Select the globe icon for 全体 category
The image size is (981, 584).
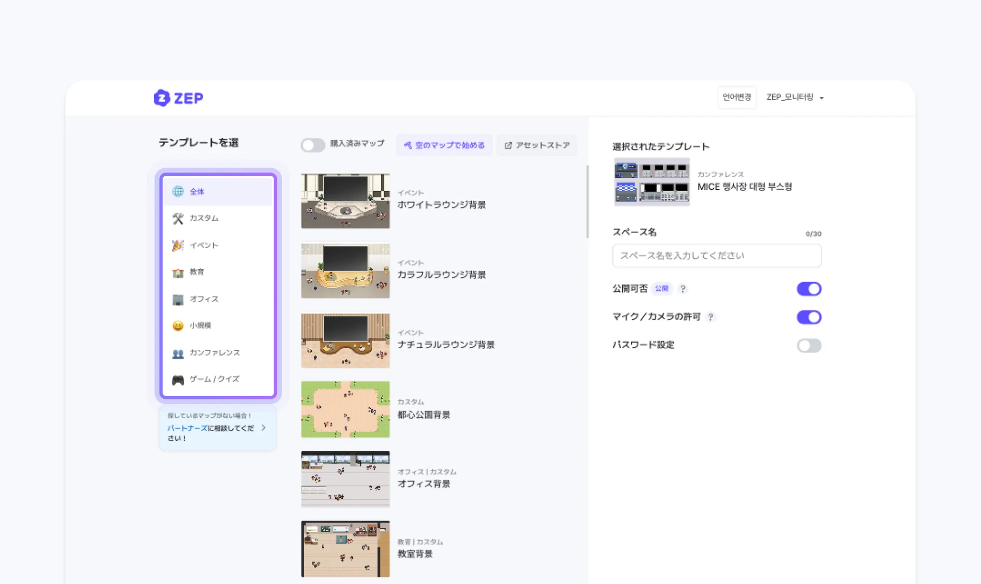(178, 191)
